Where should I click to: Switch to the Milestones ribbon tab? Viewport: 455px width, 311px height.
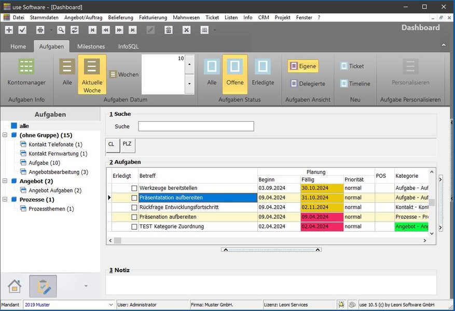point(91,47)
